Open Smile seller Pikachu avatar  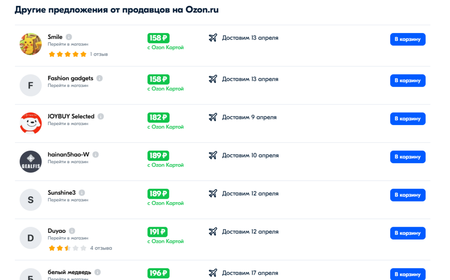(x=31, y=44)
